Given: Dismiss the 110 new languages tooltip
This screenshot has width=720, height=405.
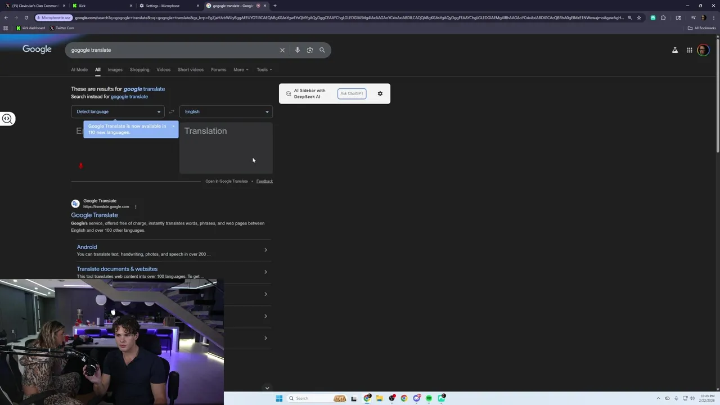Looking at the screenshot, I should (x=173, y=126).
